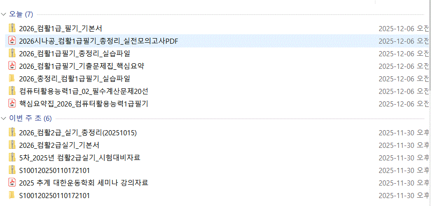This screenshot has height=206, width=431.
Task: Click the date of 2026_컴활1급_필기_기본서
Action: tap(403, 28)
